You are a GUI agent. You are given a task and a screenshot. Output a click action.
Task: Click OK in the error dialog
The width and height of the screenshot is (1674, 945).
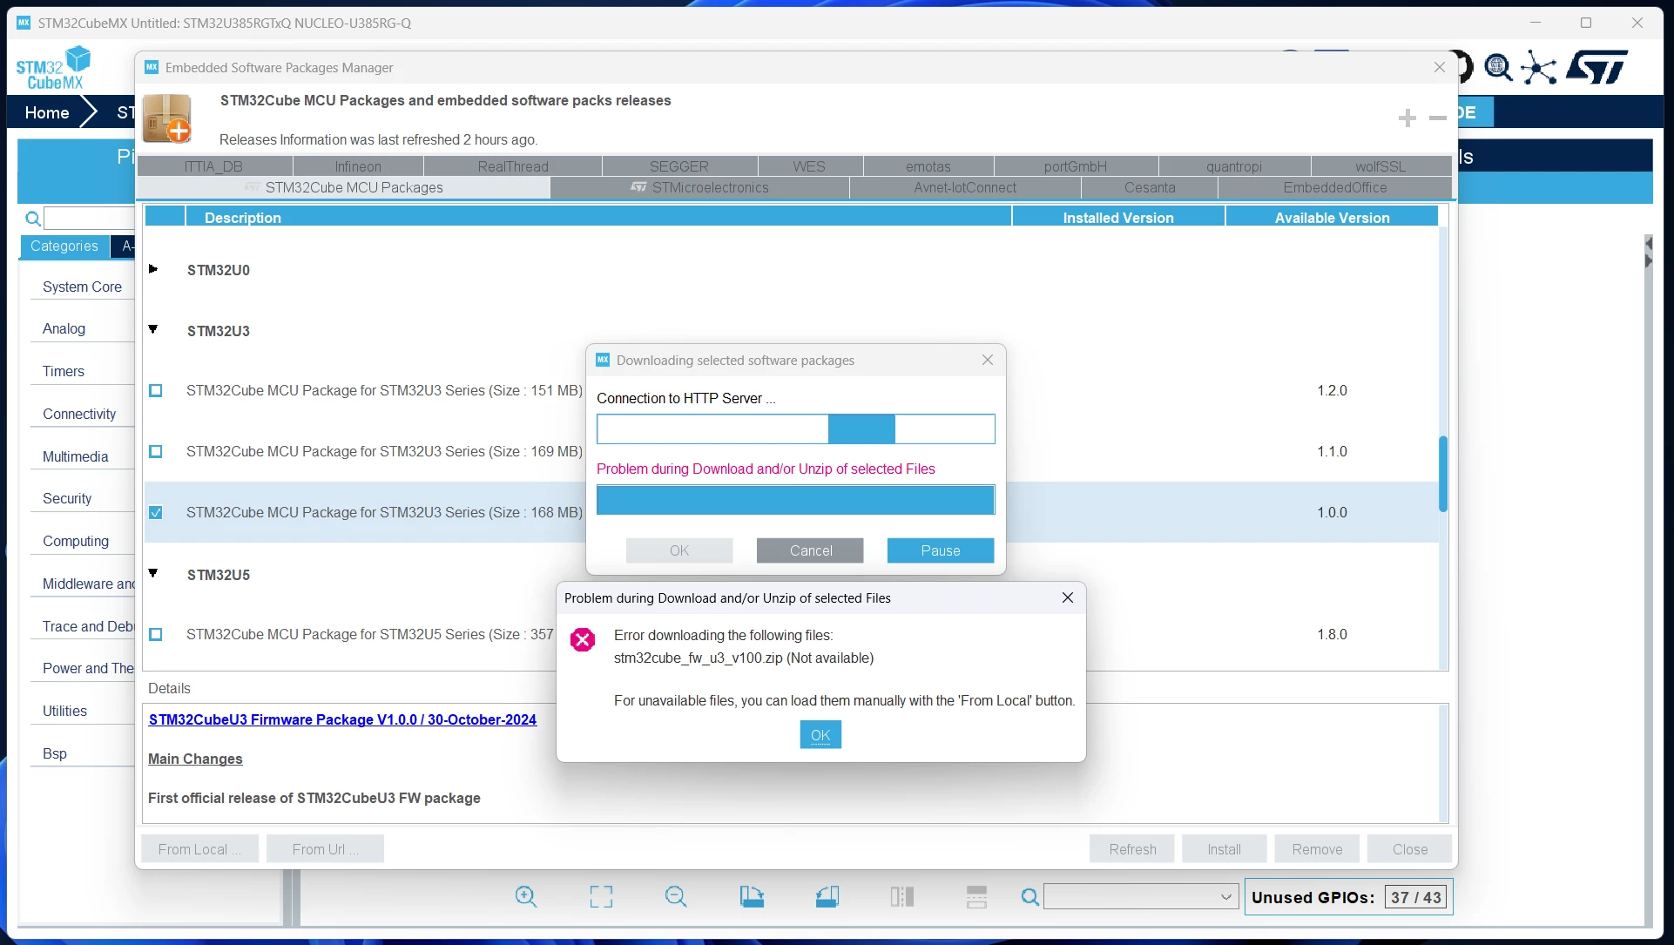point(820,735)
